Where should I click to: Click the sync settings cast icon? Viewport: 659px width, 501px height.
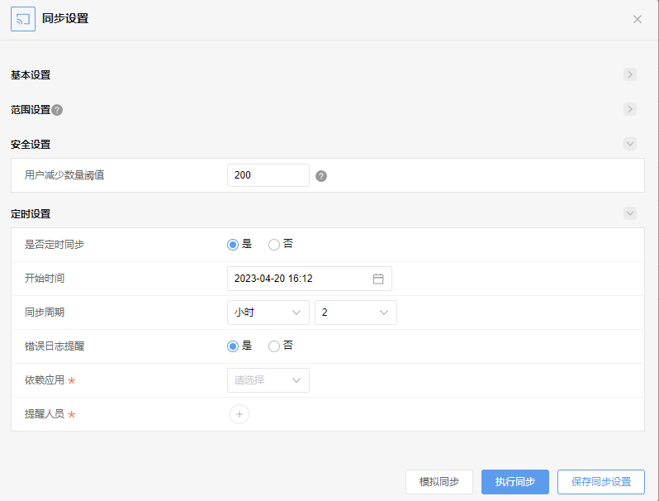click(x=23, y=19)
